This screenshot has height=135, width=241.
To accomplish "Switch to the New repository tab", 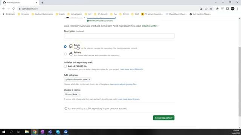I will click(x=20, y=3).
